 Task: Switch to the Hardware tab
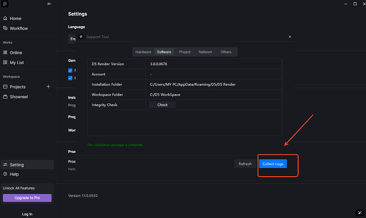pyautogui.click(x=143, y=52)
